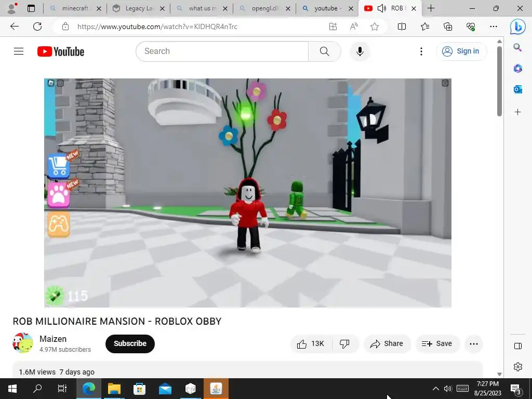
Task: Go back using browser back arrow
Action: click(14, 26)
